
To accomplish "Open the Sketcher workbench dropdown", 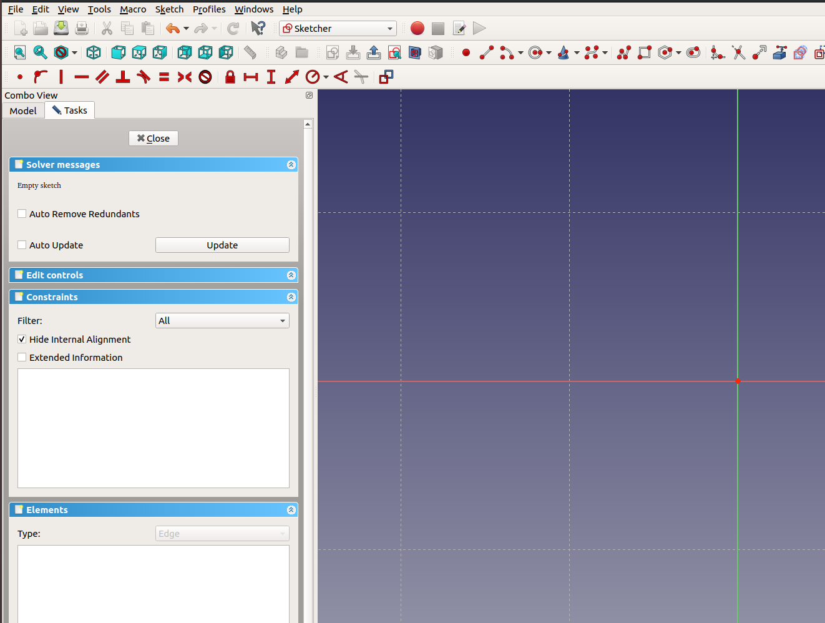I will [x=338, y=28].
